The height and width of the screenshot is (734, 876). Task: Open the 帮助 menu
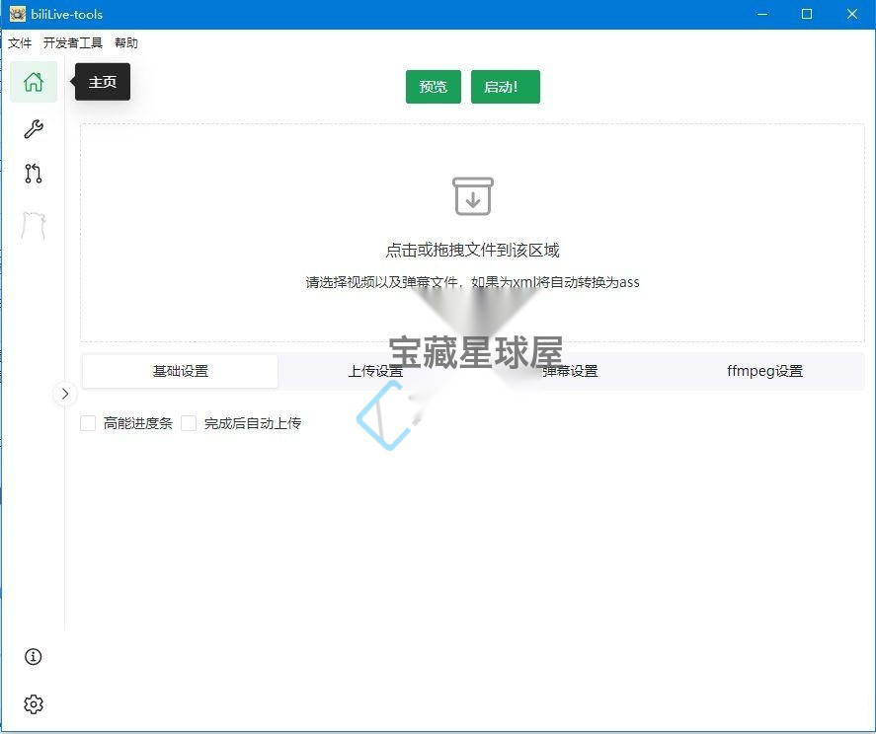tap(126, 43)
